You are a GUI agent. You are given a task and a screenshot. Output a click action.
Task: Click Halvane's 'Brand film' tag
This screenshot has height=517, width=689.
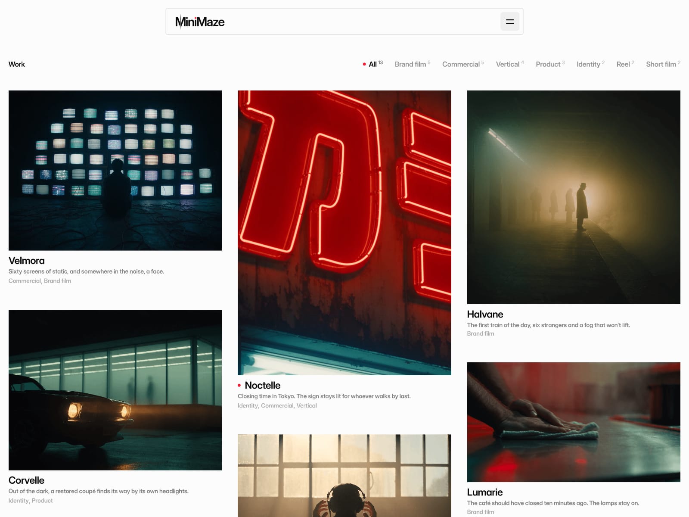(x=481, y=333)
